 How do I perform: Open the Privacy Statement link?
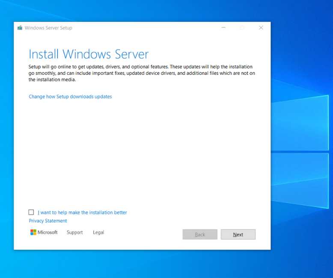48,221
